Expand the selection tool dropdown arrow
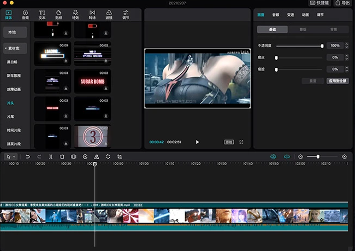Screen dimensions: 355x251 [x=14, y=157]
